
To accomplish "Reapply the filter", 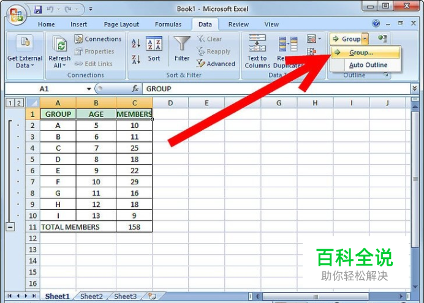I will pos(213,51).
